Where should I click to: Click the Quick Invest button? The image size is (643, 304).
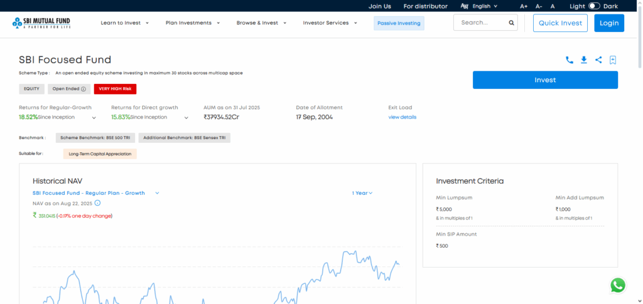click(x=560, y=23)
